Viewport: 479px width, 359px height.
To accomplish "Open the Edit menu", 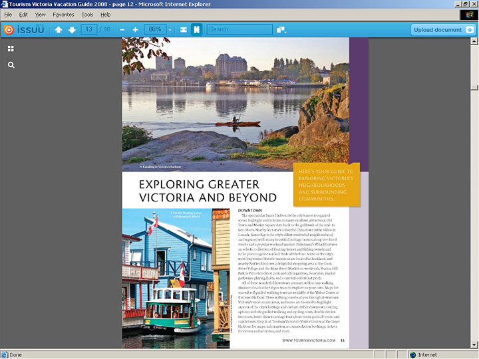I will [23, 15].
